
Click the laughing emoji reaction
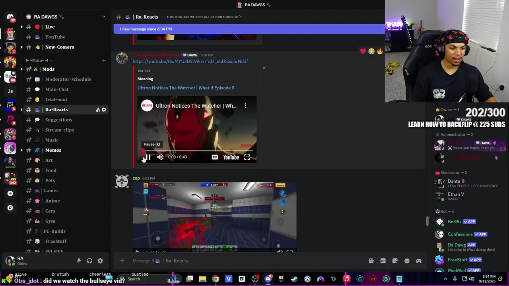click(371, 51)
